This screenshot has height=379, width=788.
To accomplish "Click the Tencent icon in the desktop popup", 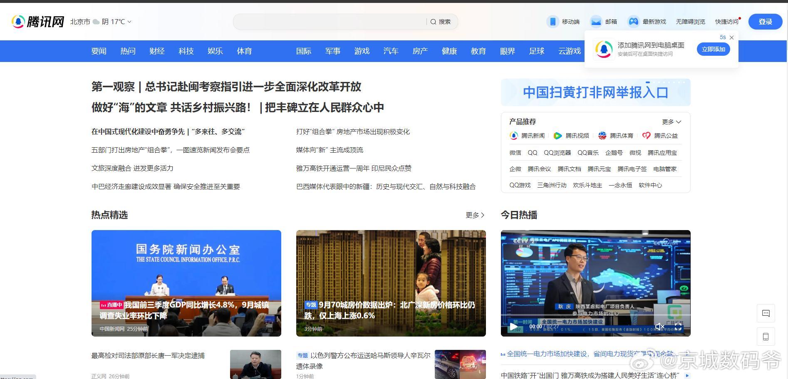I will pos(604,50).
